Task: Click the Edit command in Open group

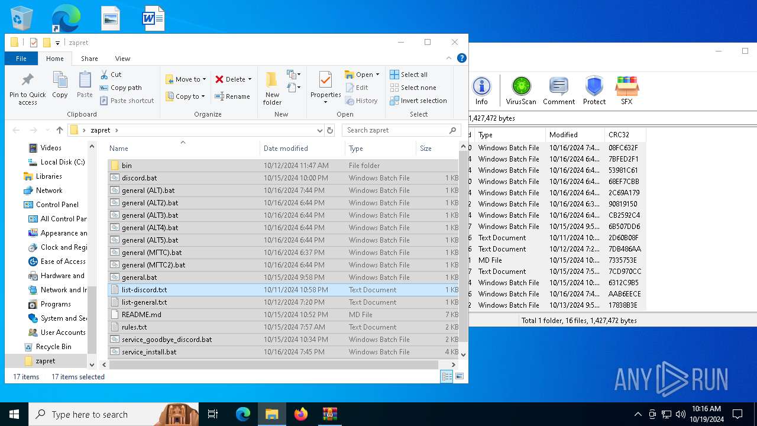Action: click(357, 88)
